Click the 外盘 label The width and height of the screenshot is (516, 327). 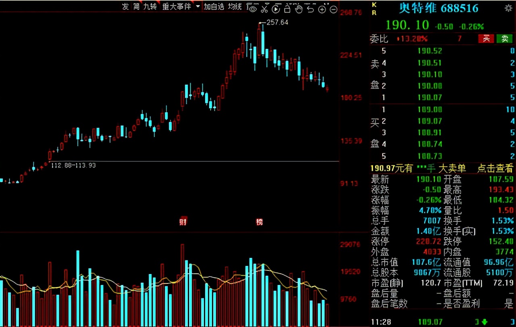point(379,252)
